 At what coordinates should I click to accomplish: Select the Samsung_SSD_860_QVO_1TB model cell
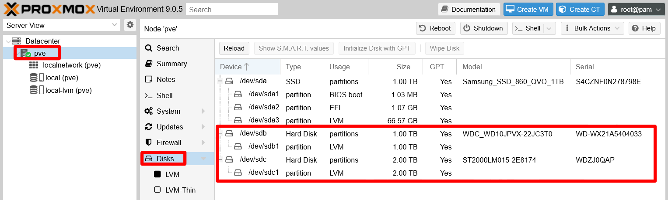[x=513, y=81]
